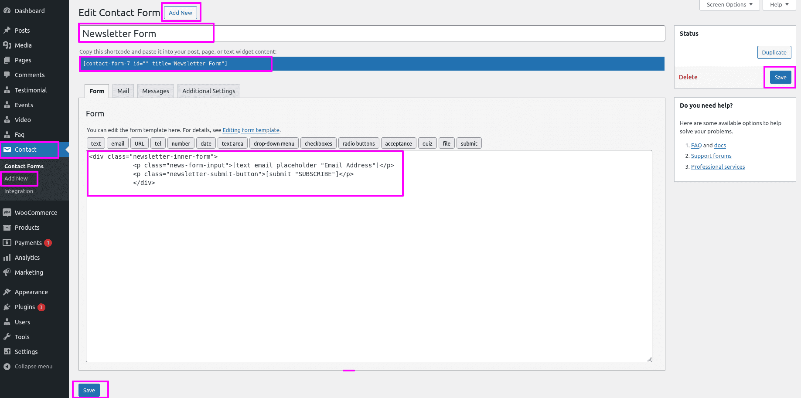The image size is (801, 398).
Task: Click the Marketing megaphone icon
Action: click(7, 272)
